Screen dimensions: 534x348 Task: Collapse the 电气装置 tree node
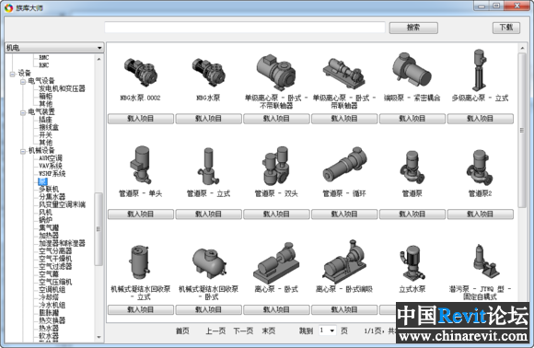click(x=23, y=112)
